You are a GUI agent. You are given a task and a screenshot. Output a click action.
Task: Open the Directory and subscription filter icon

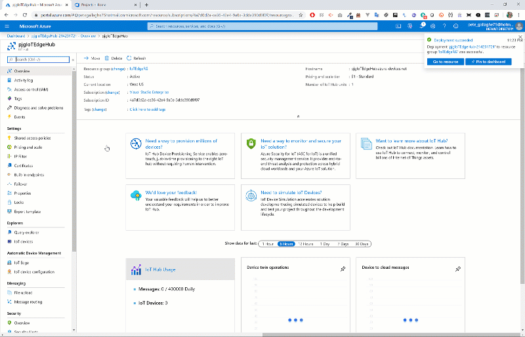[409, 26]
